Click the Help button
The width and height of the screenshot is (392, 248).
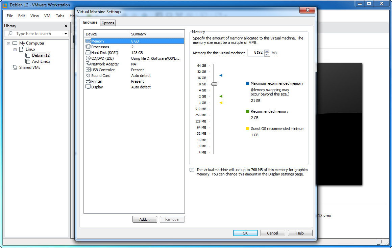click(x=300, y=233)
